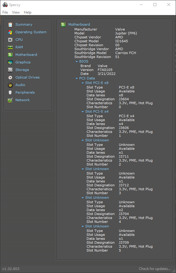Select the Peripherals icon in sidebar

pos(11,92)
